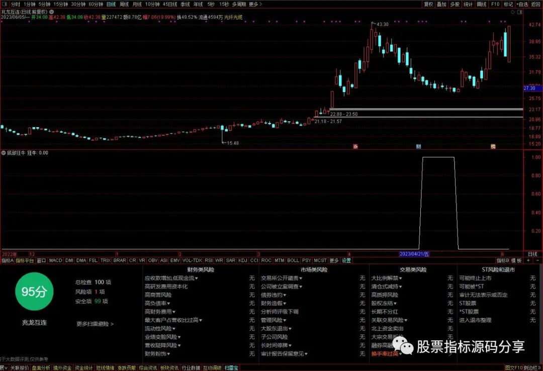This screenshot has width=543, height=371.
Task: Select the BOLL indicator
Action: pyautogui.click(x=293, y=260)
